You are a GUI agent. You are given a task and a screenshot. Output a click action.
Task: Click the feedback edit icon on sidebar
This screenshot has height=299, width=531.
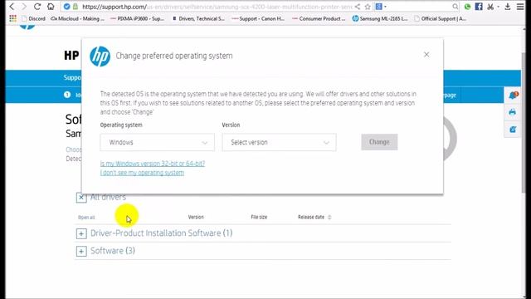(513, 130)
